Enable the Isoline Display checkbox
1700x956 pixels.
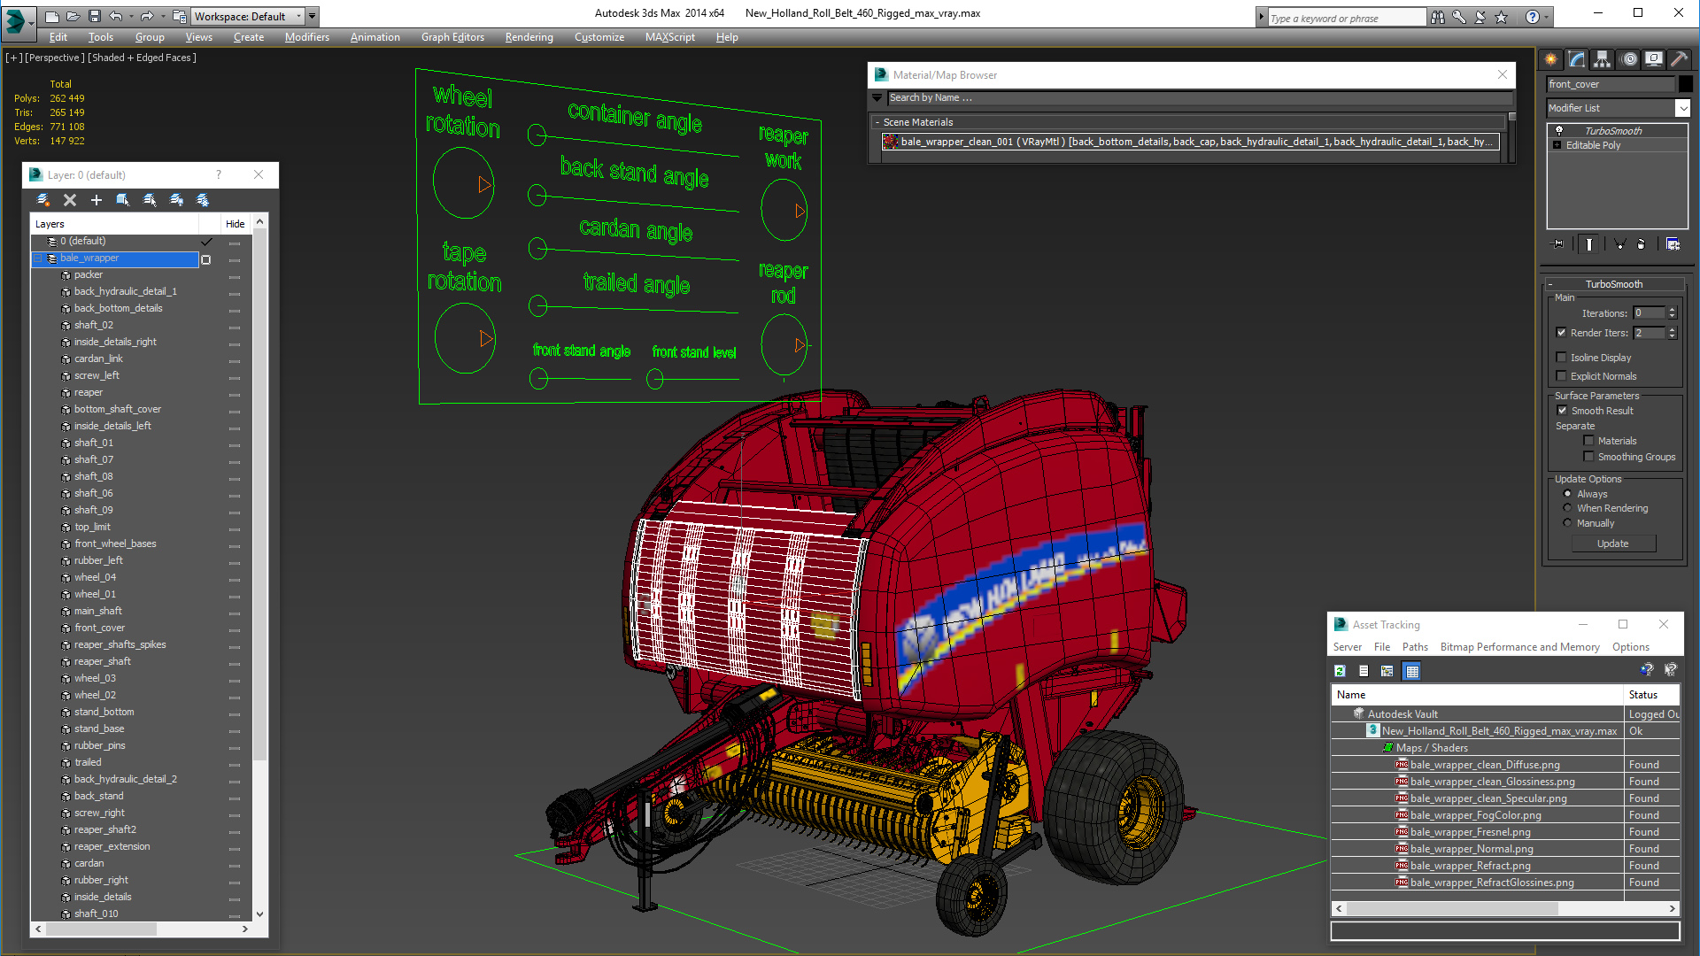(1562, 358)
